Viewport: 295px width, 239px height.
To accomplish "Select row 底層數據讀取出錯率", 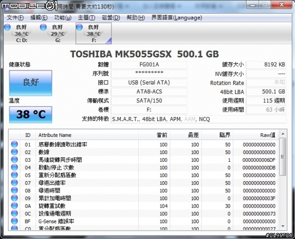I will click(144, 145).
